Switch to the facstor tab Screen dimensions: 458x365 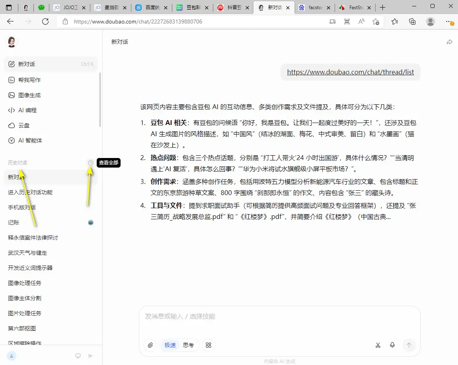click(314, 8)
